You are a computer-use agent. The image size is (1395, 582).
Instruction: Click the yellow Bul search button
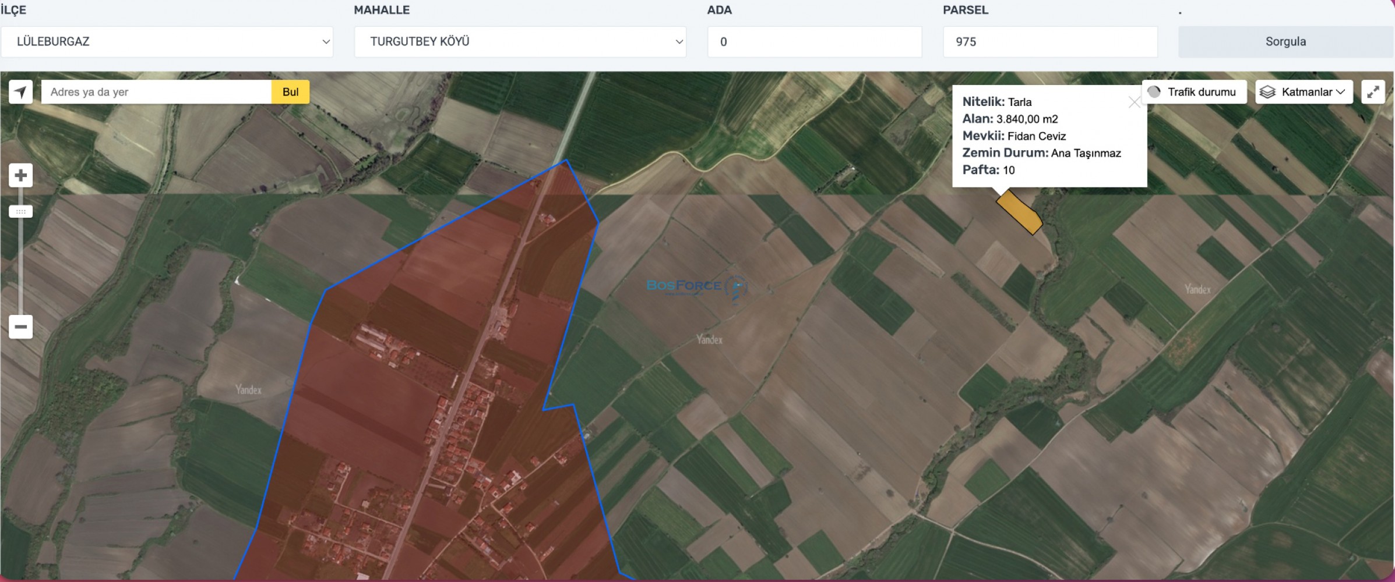tap(290, 92)
